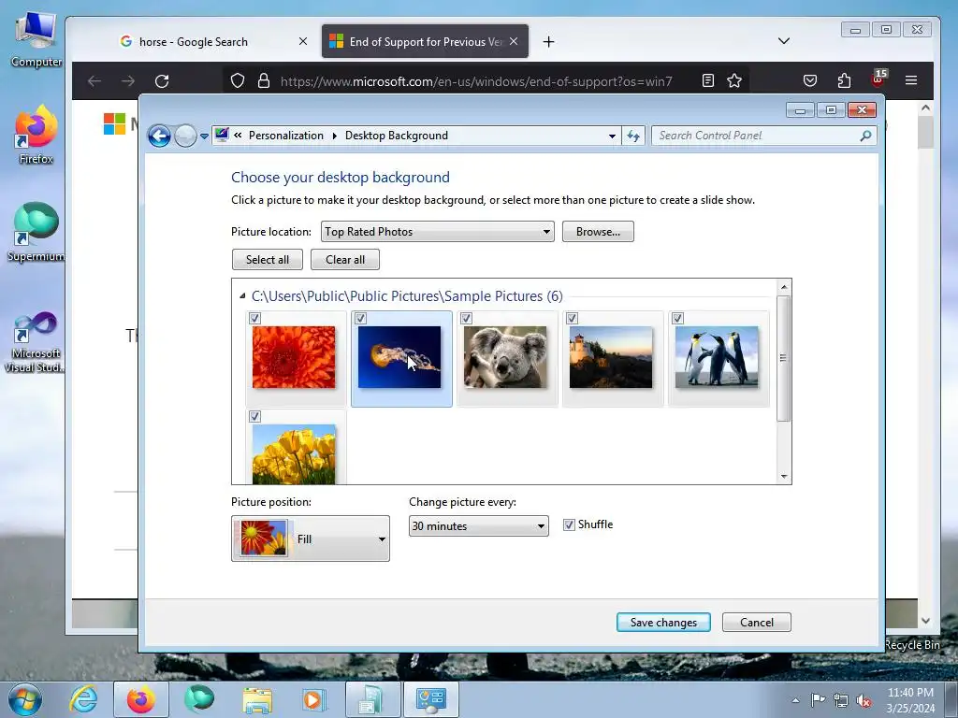Go back with the Control Panel back arrow
The height and width of the screenshot is (718, 958).
[159, 136]
